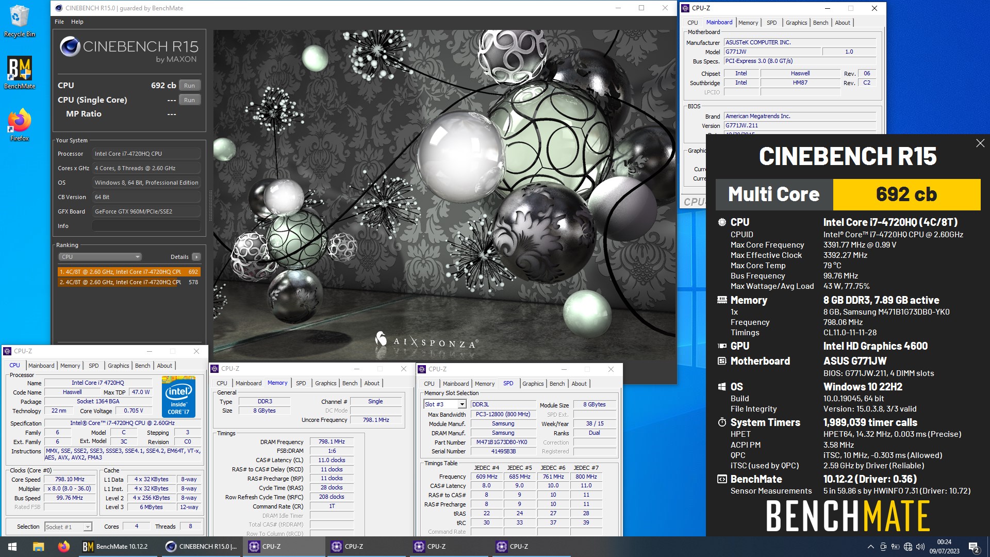Click the Info input field in Cinebench
Viewport: 990px width, 557px height.
146,226
